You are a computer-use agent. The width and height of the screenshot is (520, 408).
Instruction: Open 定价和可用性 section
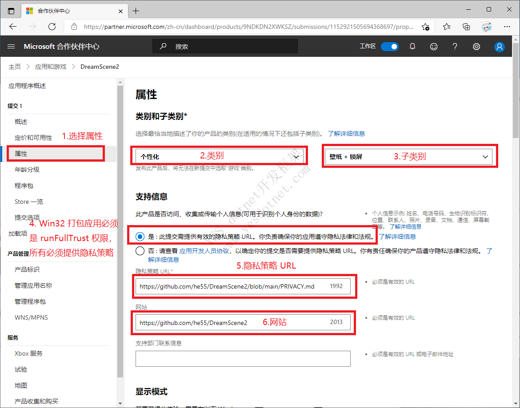point(33,138)
